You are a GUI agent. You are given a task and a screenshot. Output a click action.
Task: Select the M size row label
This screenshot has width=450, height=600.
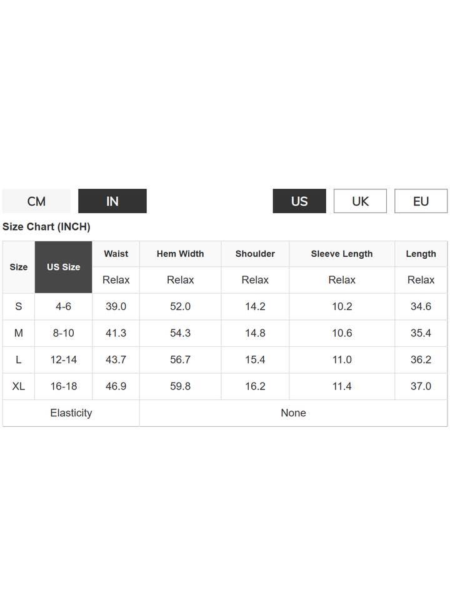[19, 333]
